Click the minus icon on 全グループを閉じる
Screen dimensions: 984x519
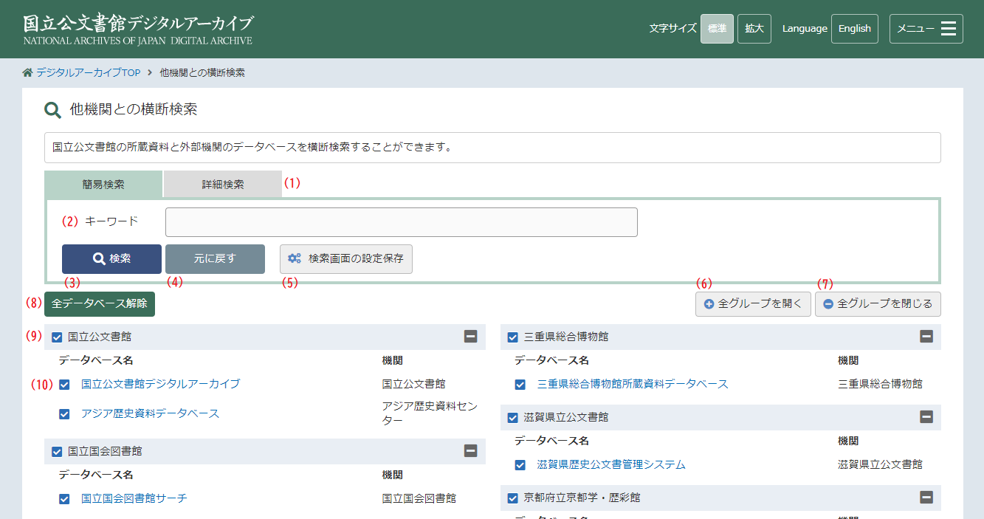pyautogui.click(x=828, y=304)
